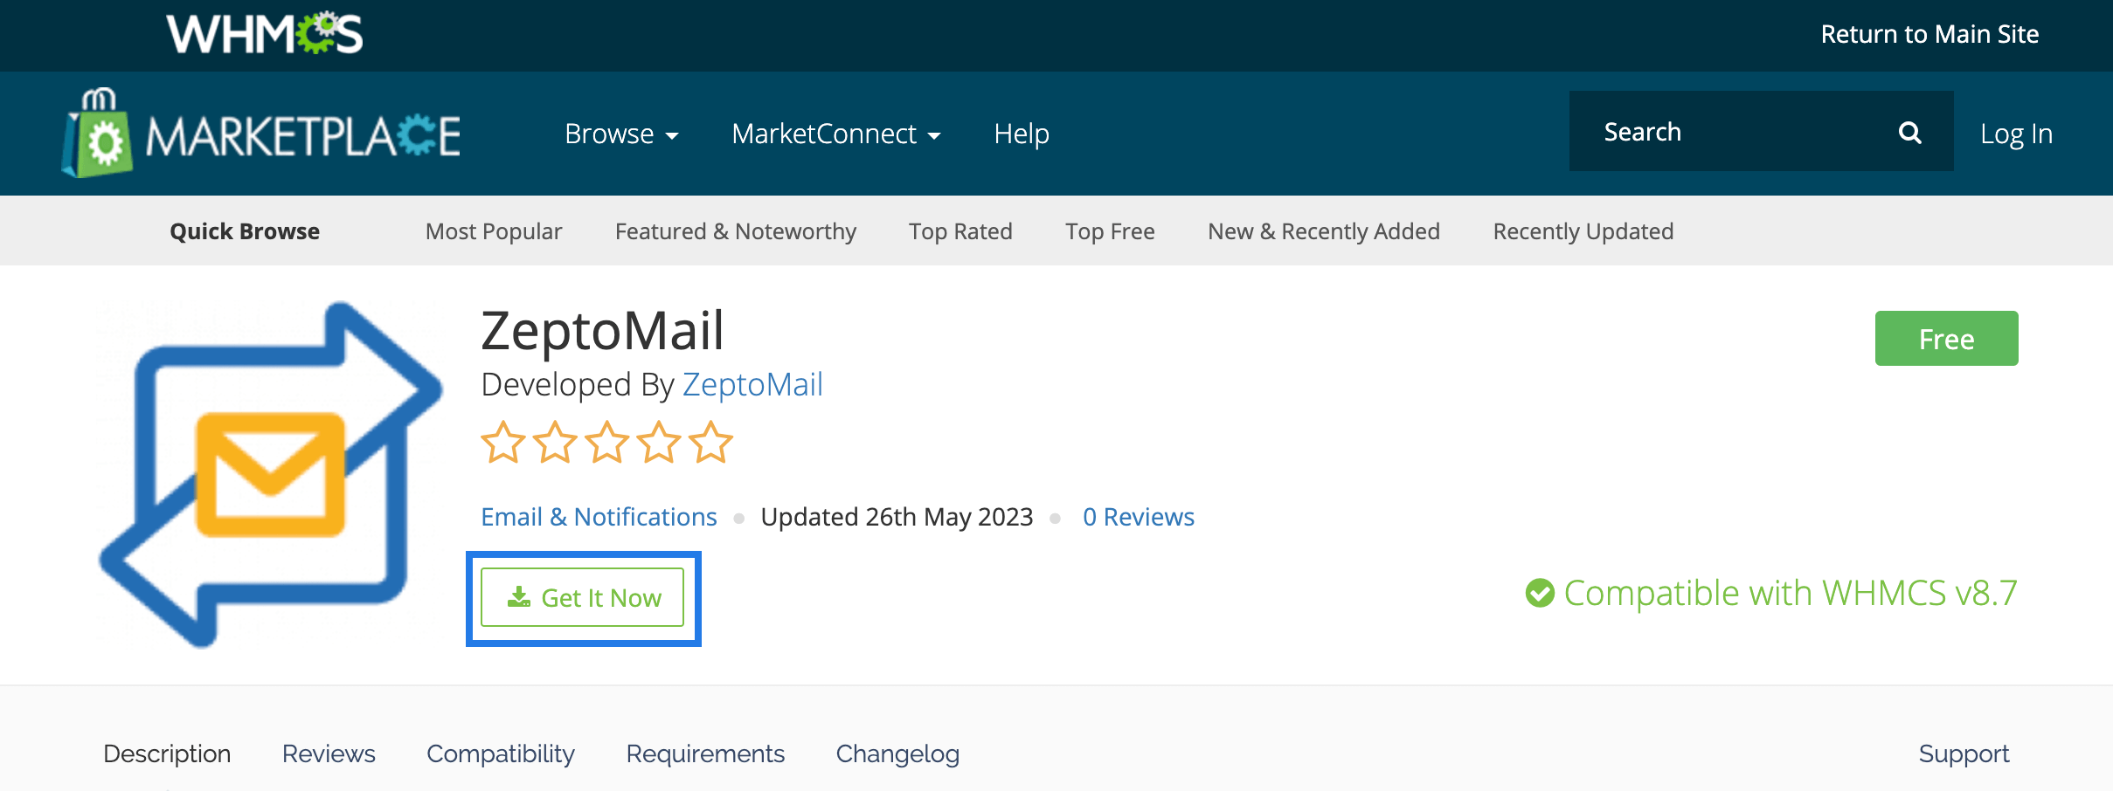Click the Free price button

1946,339
